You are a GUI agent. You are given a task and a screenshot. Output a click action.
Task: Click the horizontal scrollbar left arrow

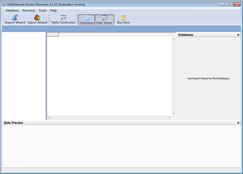(x=49, y=118)
